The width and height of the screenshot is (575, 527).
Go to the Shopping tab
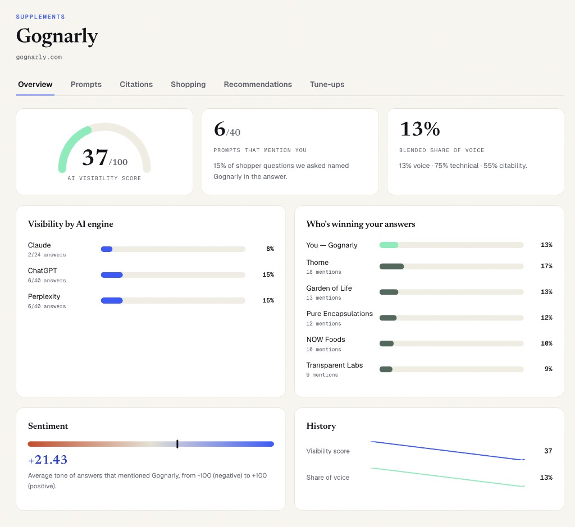[x=188, y=84]
